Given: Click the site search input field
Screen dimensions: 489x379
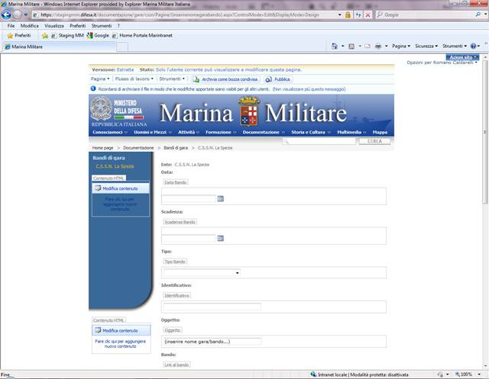Looking at the screenshot, I should click(319, 142).
